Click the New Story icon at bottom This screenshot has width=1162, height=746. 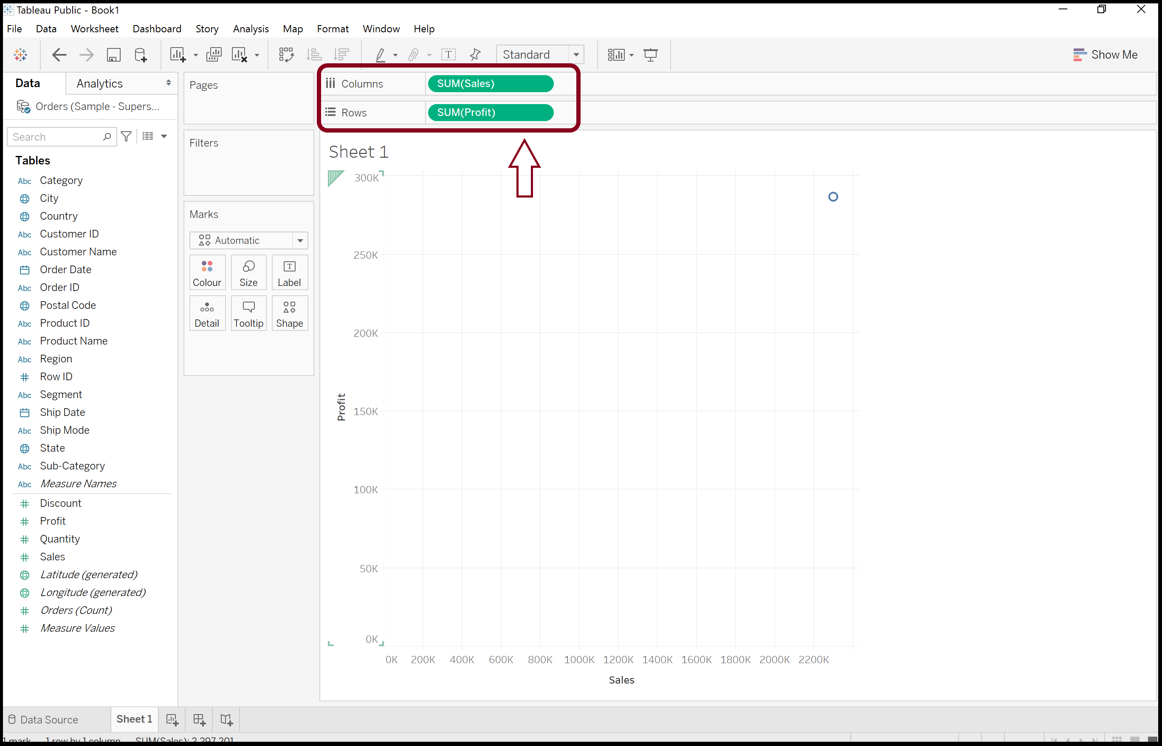(227, 720)
